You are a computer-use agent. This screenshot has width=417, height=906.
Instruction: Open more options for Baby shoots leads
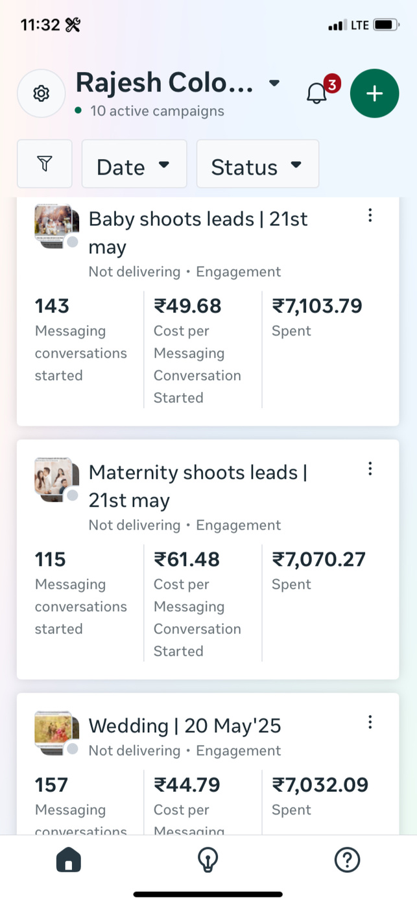point(370,215)
